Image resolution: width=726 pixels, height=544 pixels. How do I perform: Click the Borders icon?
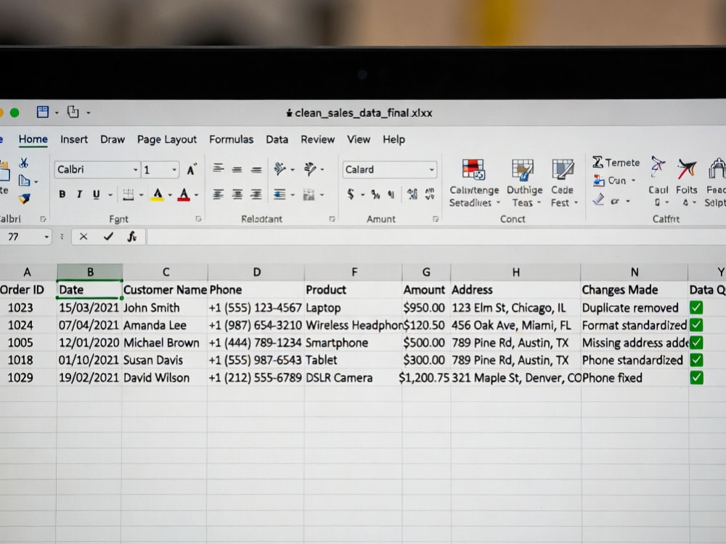pyautogui.click(x=129, y=194)
